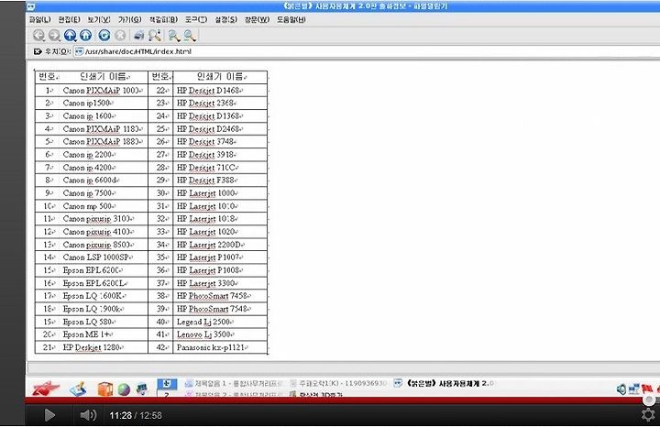
Task: Select the HP PhotoSmart 7458 cell
Action: click(x=220, y=296)
